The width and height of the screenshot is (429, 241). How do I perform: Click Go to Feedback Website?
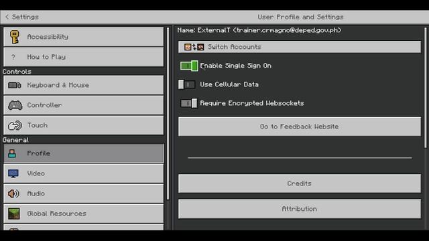coord(300,127)
